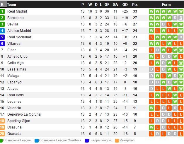Click the only loss badge in Sevilla's form

click(x=169, y=24)
